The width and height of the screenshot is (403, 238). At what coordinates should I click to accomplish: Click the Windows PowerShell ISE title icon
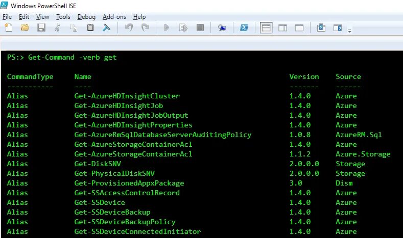pyautogui.click(x=5, y=5)
